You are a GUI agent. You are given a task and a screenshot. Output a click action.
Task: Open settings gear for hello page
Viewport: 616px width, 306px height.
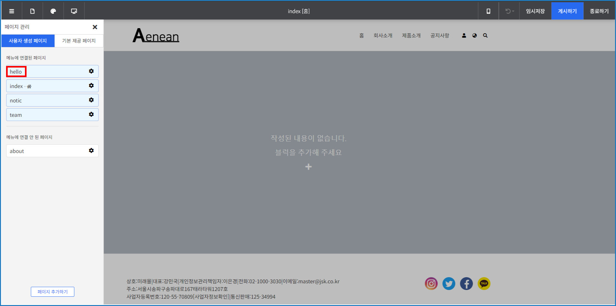[x=91, y=71]
